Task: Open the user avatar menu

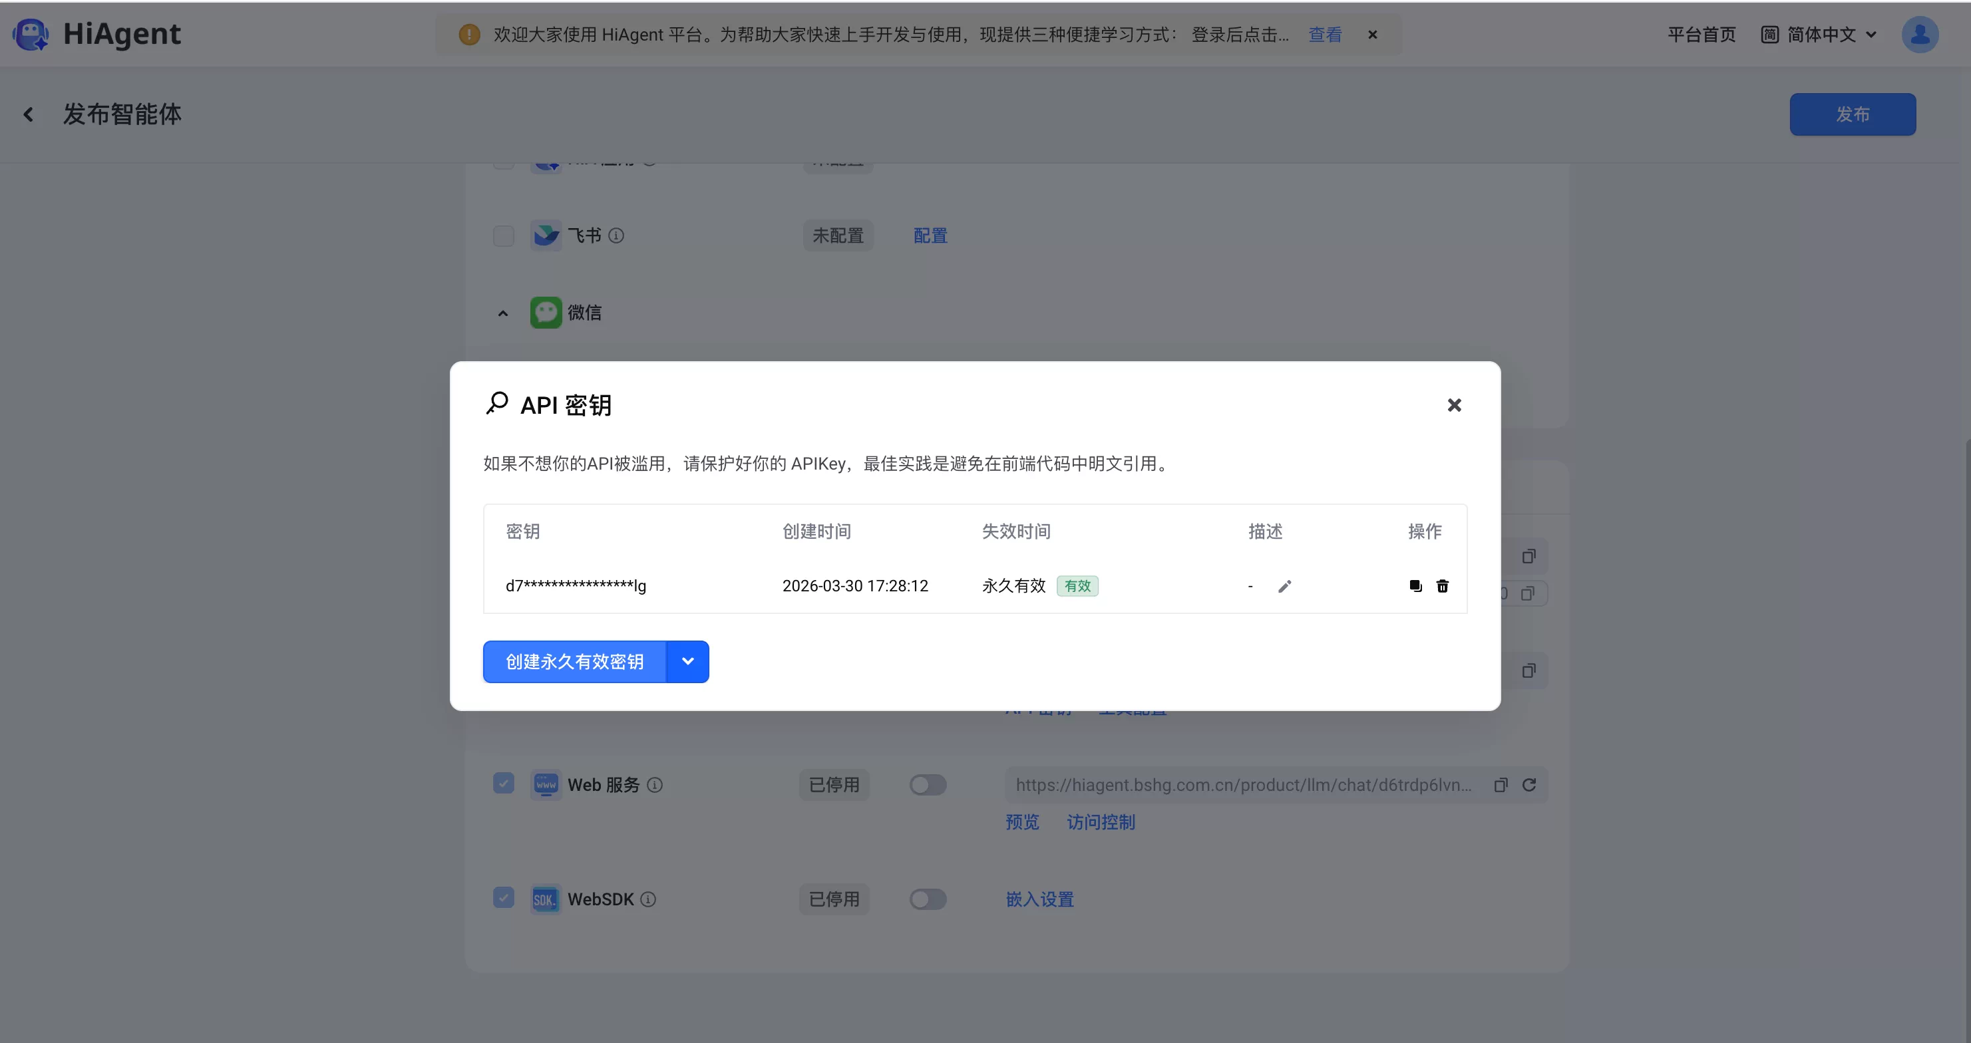Action: click(x=1920, y=35)
